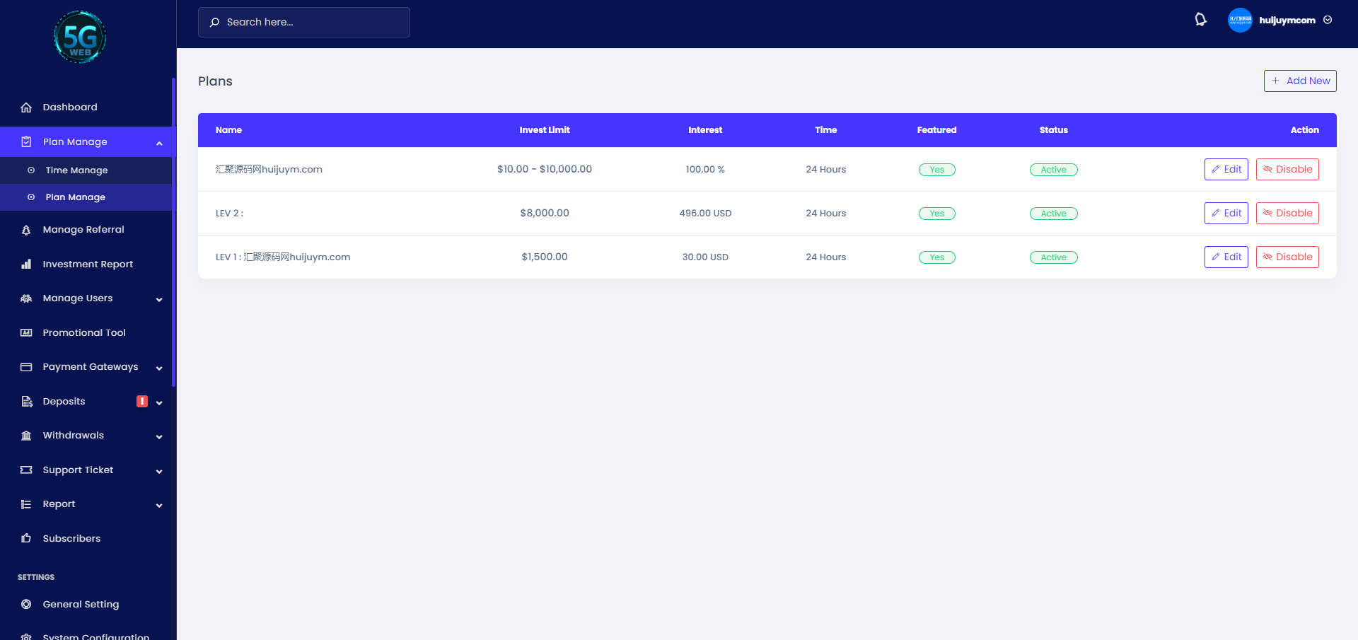Expand the Report chevron
This screenshot has width=1358, height=640.
(159, 506)
